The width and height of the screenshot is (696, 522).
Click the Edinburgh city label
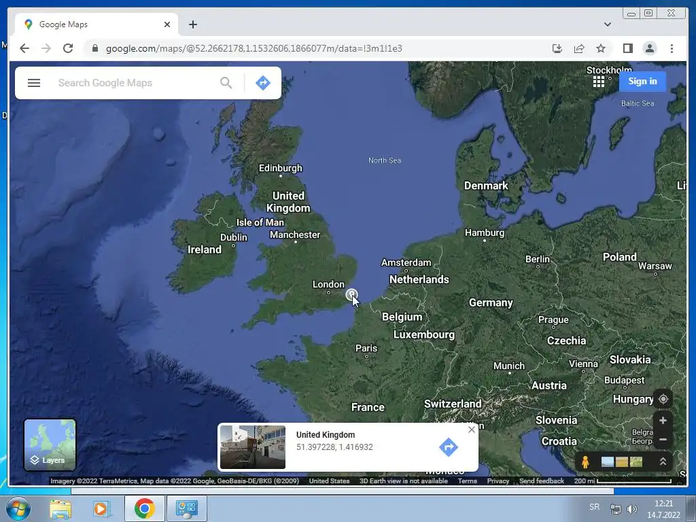click(281, 168)
